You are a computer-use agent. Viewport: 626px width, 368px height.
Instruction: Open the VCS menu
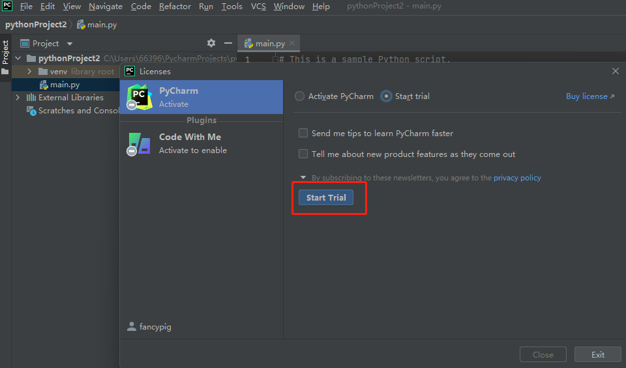(x=258, y=7)
